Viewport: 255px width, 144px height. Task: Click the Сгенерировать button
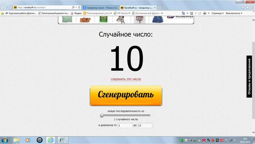[126, 96]
